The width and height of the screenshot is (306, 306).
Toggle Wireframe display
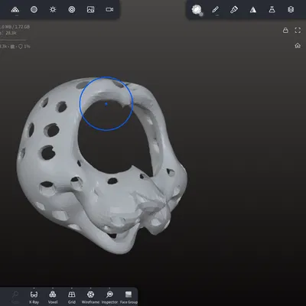point(90,298)
